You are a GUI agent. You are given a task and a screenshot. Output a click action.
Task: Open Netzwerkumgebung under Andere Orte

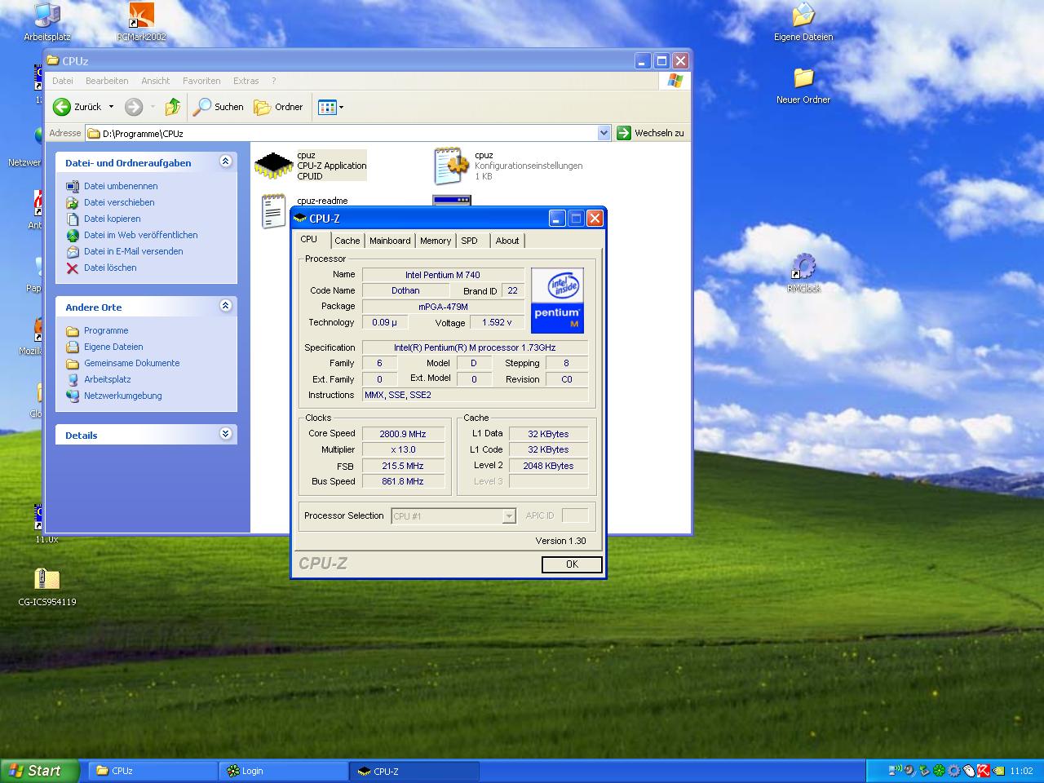pos(123,396)
